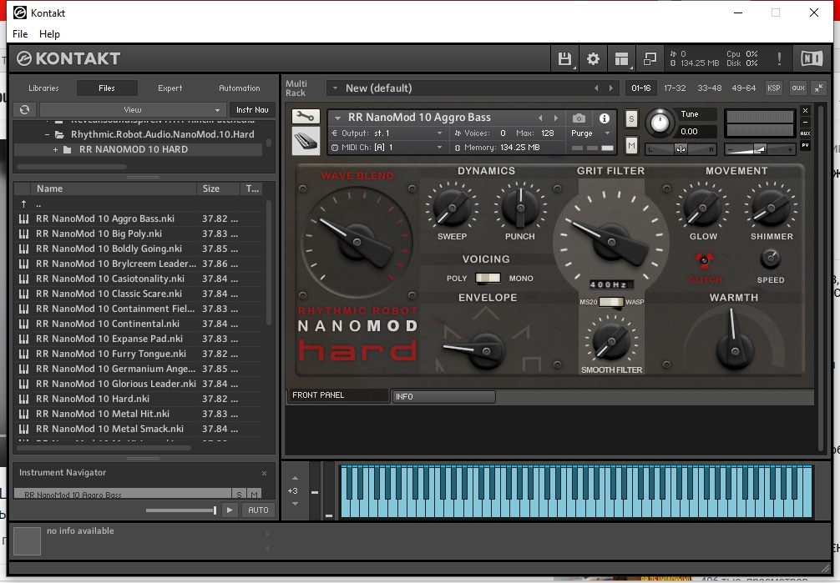Toggle the AUTO preview button
Screen dimensions: 840x583
pyautogui.click(x=258, y=510)
